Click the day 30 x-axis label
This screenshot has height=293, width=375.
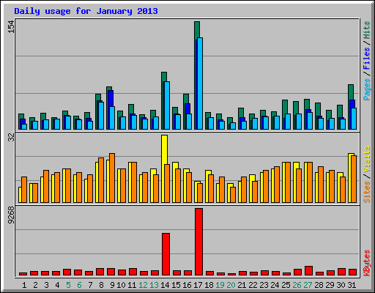341,285
